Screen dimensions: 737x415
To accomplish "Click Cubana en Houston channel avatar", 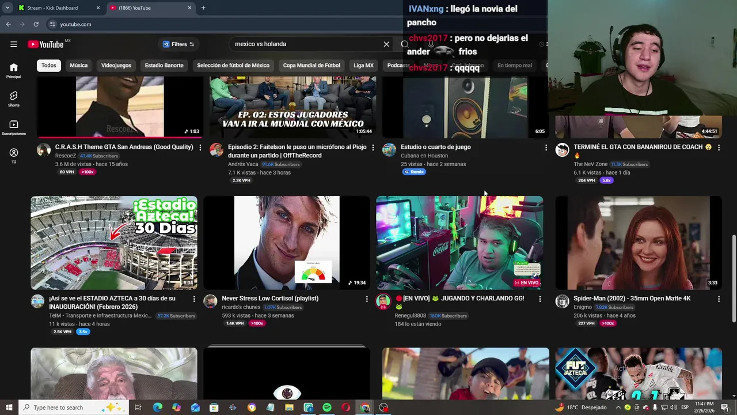I will [389, 150].
